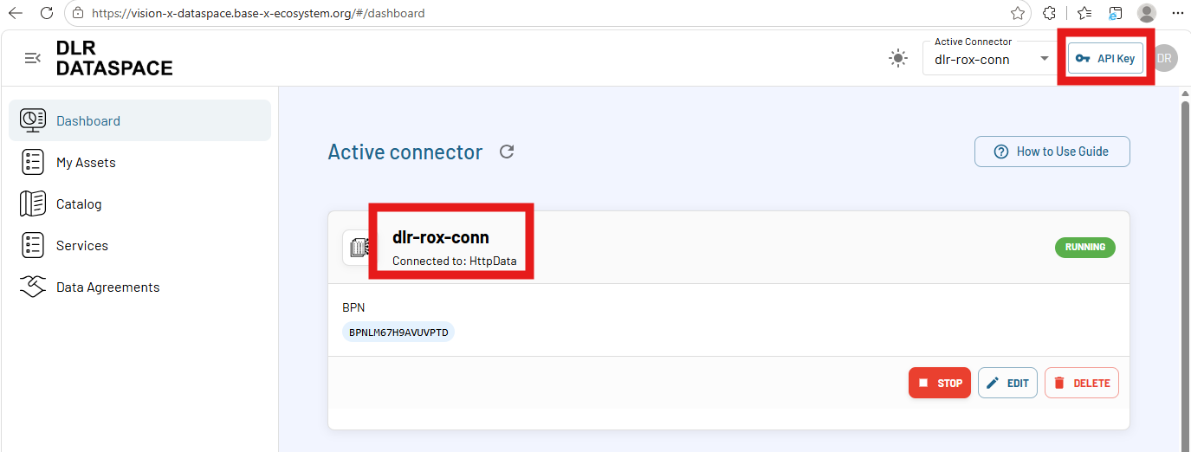The height and width of the screenshot is (452, 1191).
Task: Click the Dashboard monitor icon
Action: [x=33, y=120]
